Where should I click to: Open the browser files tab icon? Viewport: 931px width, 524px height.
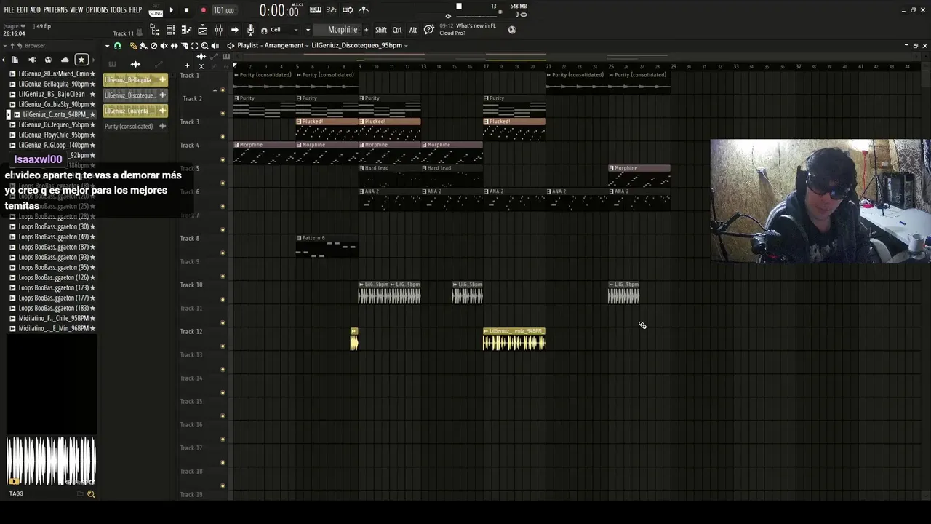[15, 60]
